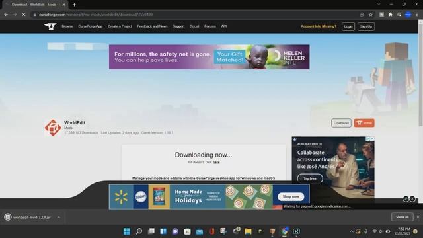Click the share icon in the address bar

pos(362,15)
